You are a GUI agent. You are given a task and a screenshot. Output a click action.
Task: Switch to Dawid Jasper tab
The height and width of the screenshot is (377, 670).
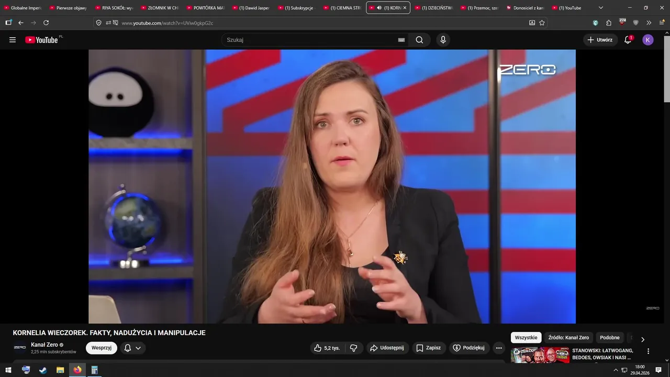pos(251,8)
